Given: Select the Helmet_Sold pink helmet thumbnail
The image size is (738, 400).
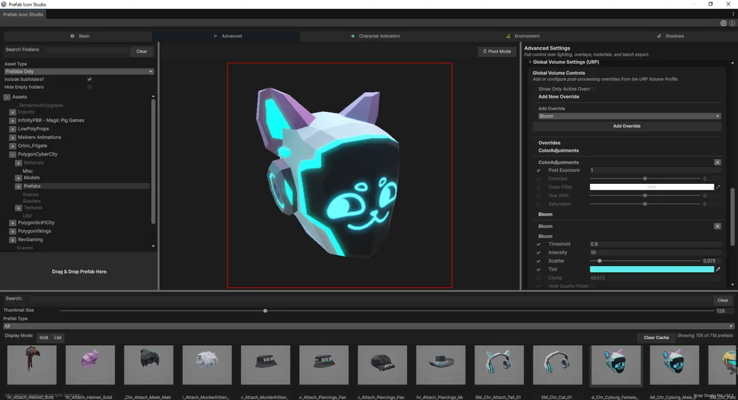Looking at the screenshot, I should (x=90, y=365).
